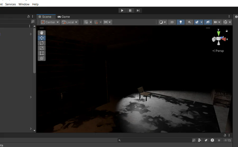Image resolution: width=238 pixels, height=147 pixels.
Task: Click the Search by Type icon
Action: (200, 140)
